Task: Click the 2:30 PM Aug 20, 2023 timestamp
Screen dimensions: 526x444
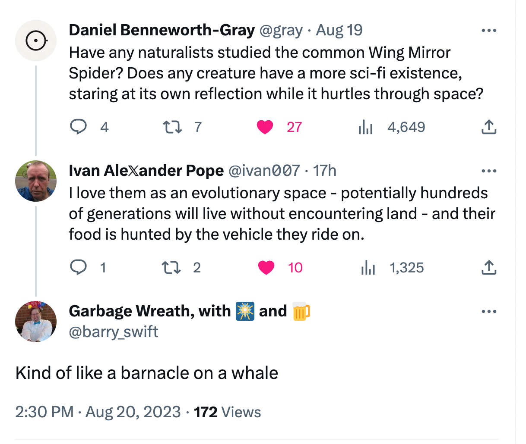Action: pos(98,412)
